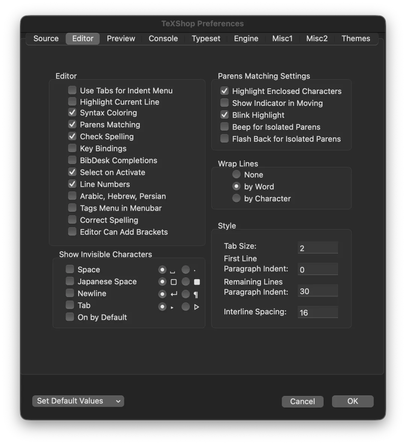Choose small filled triangle for Tab
Viewport: 406px width, 445px height.
(x=162, y=307)
